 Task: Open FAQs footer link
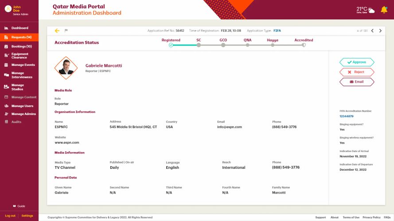[x=387, y=217]
